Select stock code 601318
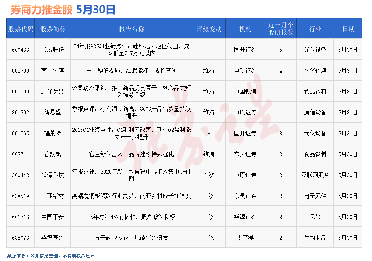 coord(21,217)
